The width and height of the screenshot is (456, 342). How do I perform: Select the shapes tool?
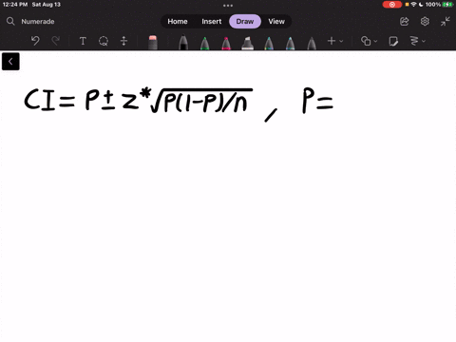pos(366,41)
